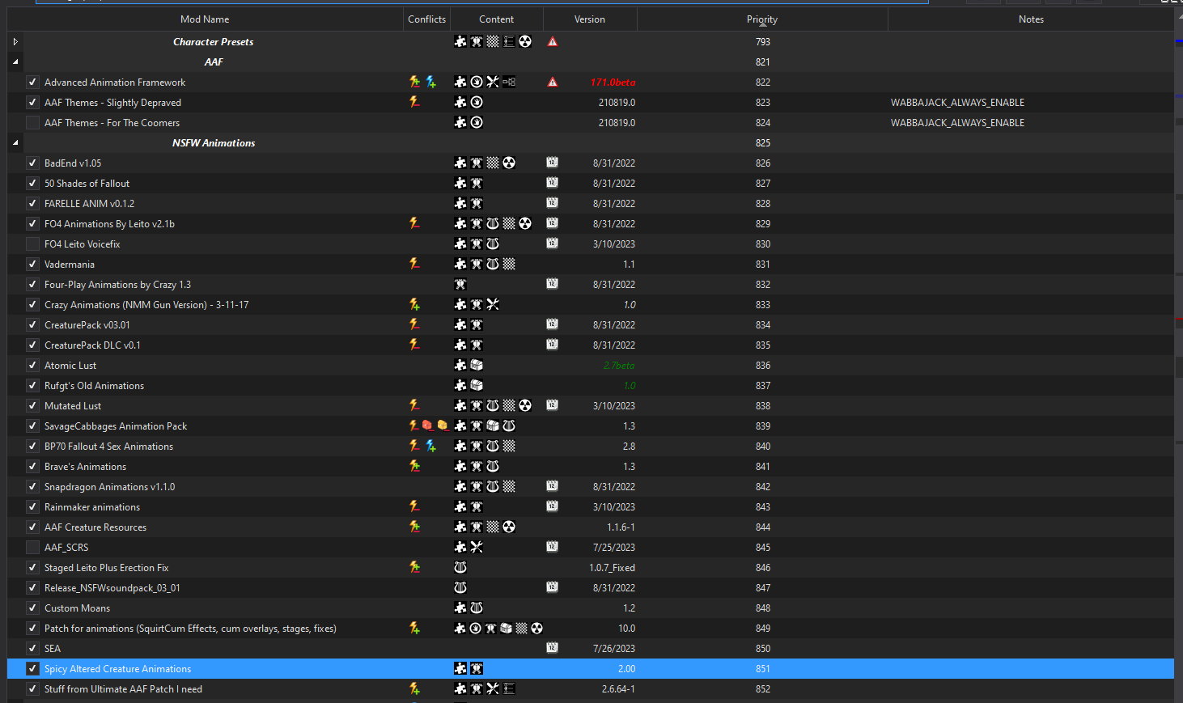
Task: Disable the Advanced Animation Framework mod checkbox
Action: coord(32,82)
